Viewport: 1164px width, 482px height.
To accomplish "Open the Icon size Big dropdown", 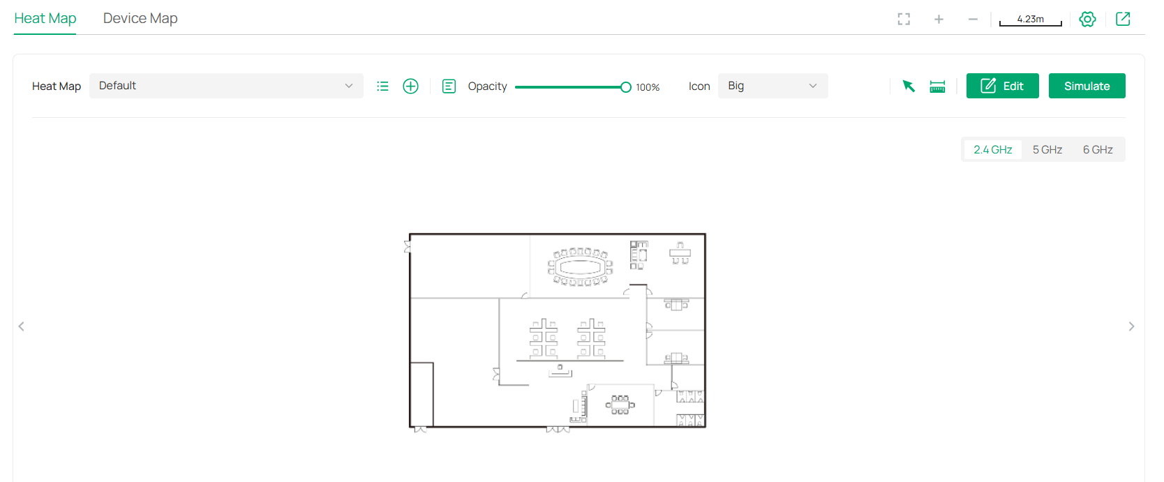I will 773,86.
